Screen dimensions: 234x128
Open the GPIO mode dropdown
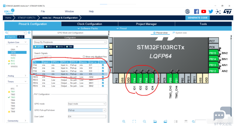click(87, 104)
